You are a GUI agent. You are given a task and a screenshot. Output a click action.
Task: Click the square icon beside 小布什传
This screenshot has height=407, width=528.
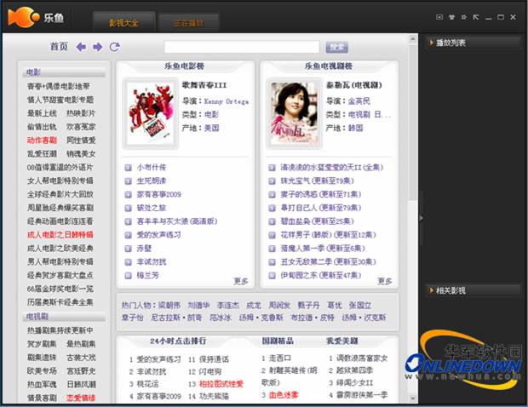[x=128, y=168]
